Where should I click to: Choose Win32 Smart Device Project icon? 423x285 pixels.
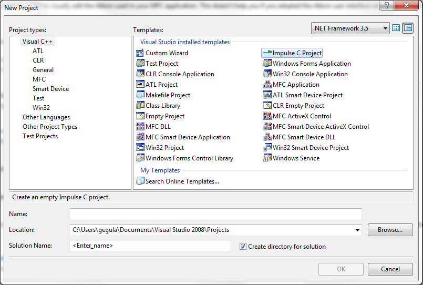(267, 148)
